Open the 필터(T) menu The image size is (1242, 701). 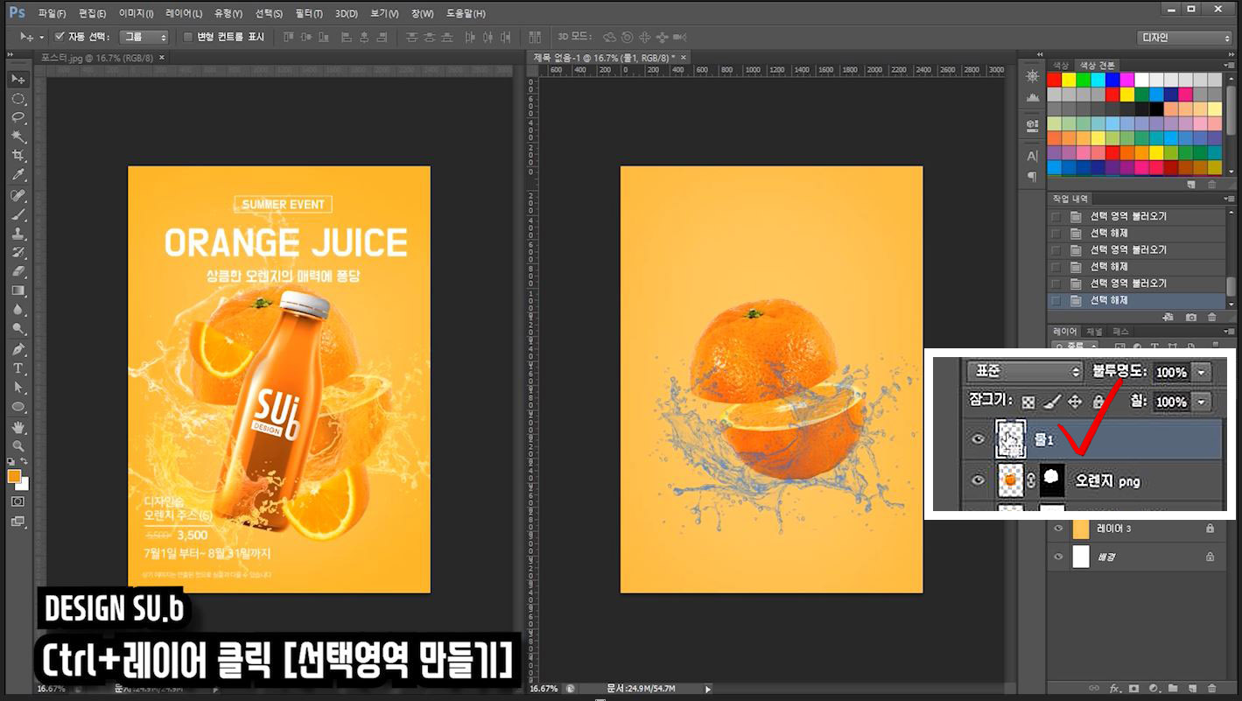pyautogui.click(x=308, y=14)
